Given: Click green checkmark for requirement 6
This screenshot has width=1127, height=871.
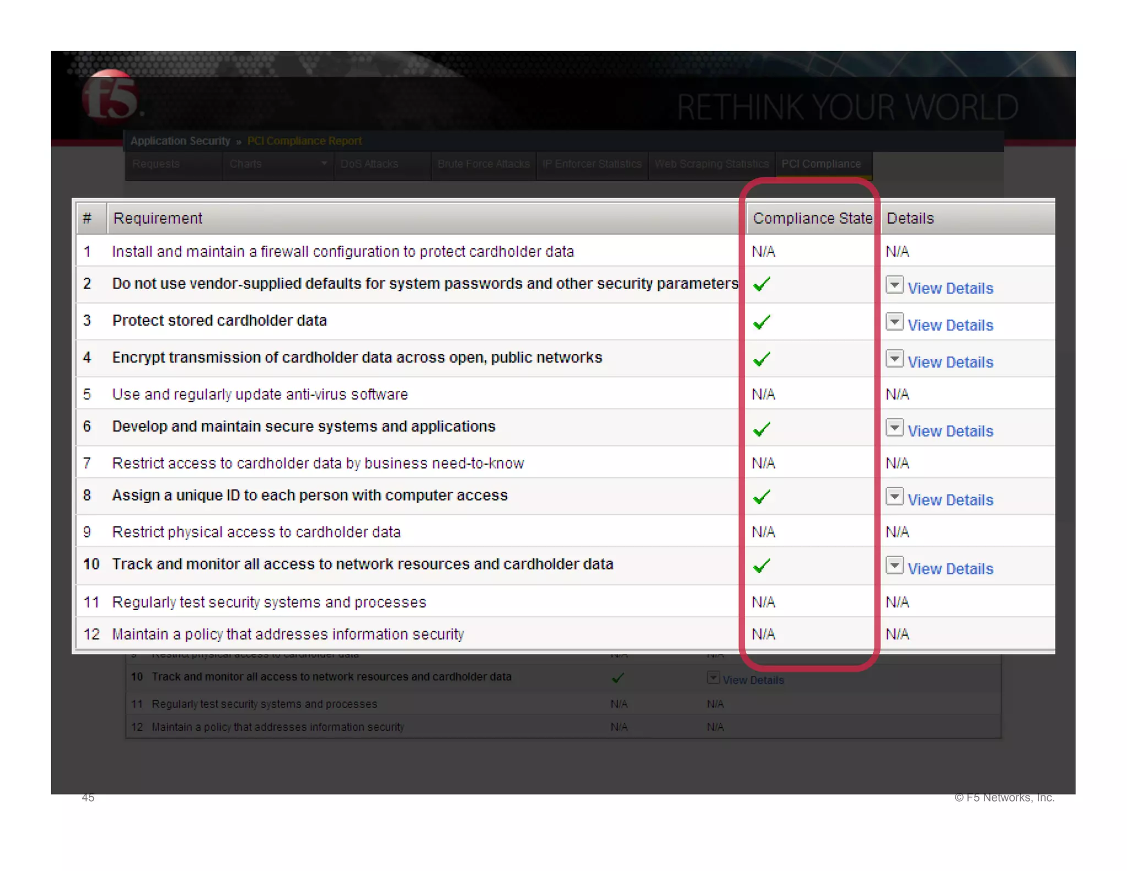Looking at the screenshot, I should pyautogui.click(x=762, y=428).
